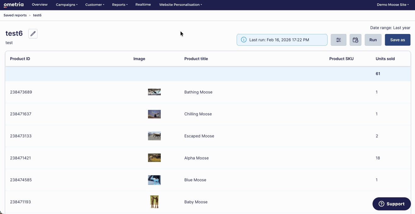Screen dimensions: 415x214
Task: Click the Last run timestamp banner
Action: [282, 40]
